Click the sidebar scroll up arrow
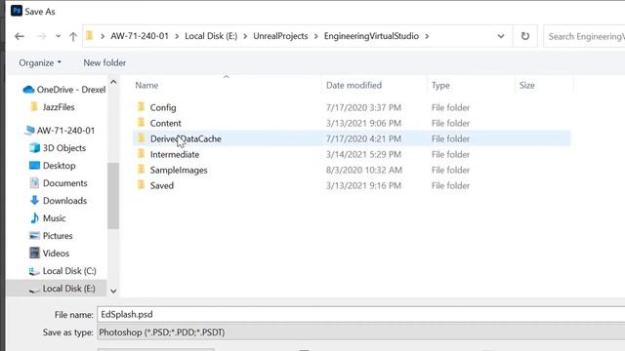Image resolution: width=625 pixels, height=351 pixels. [x=113, y=82]
